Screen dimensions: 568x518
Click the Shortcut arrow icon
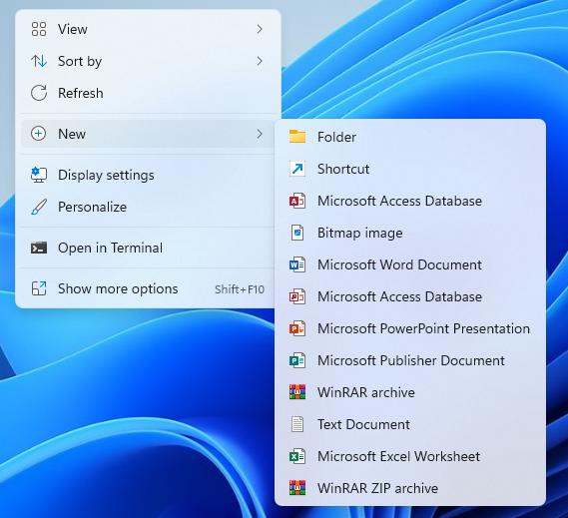pos(297,169)
